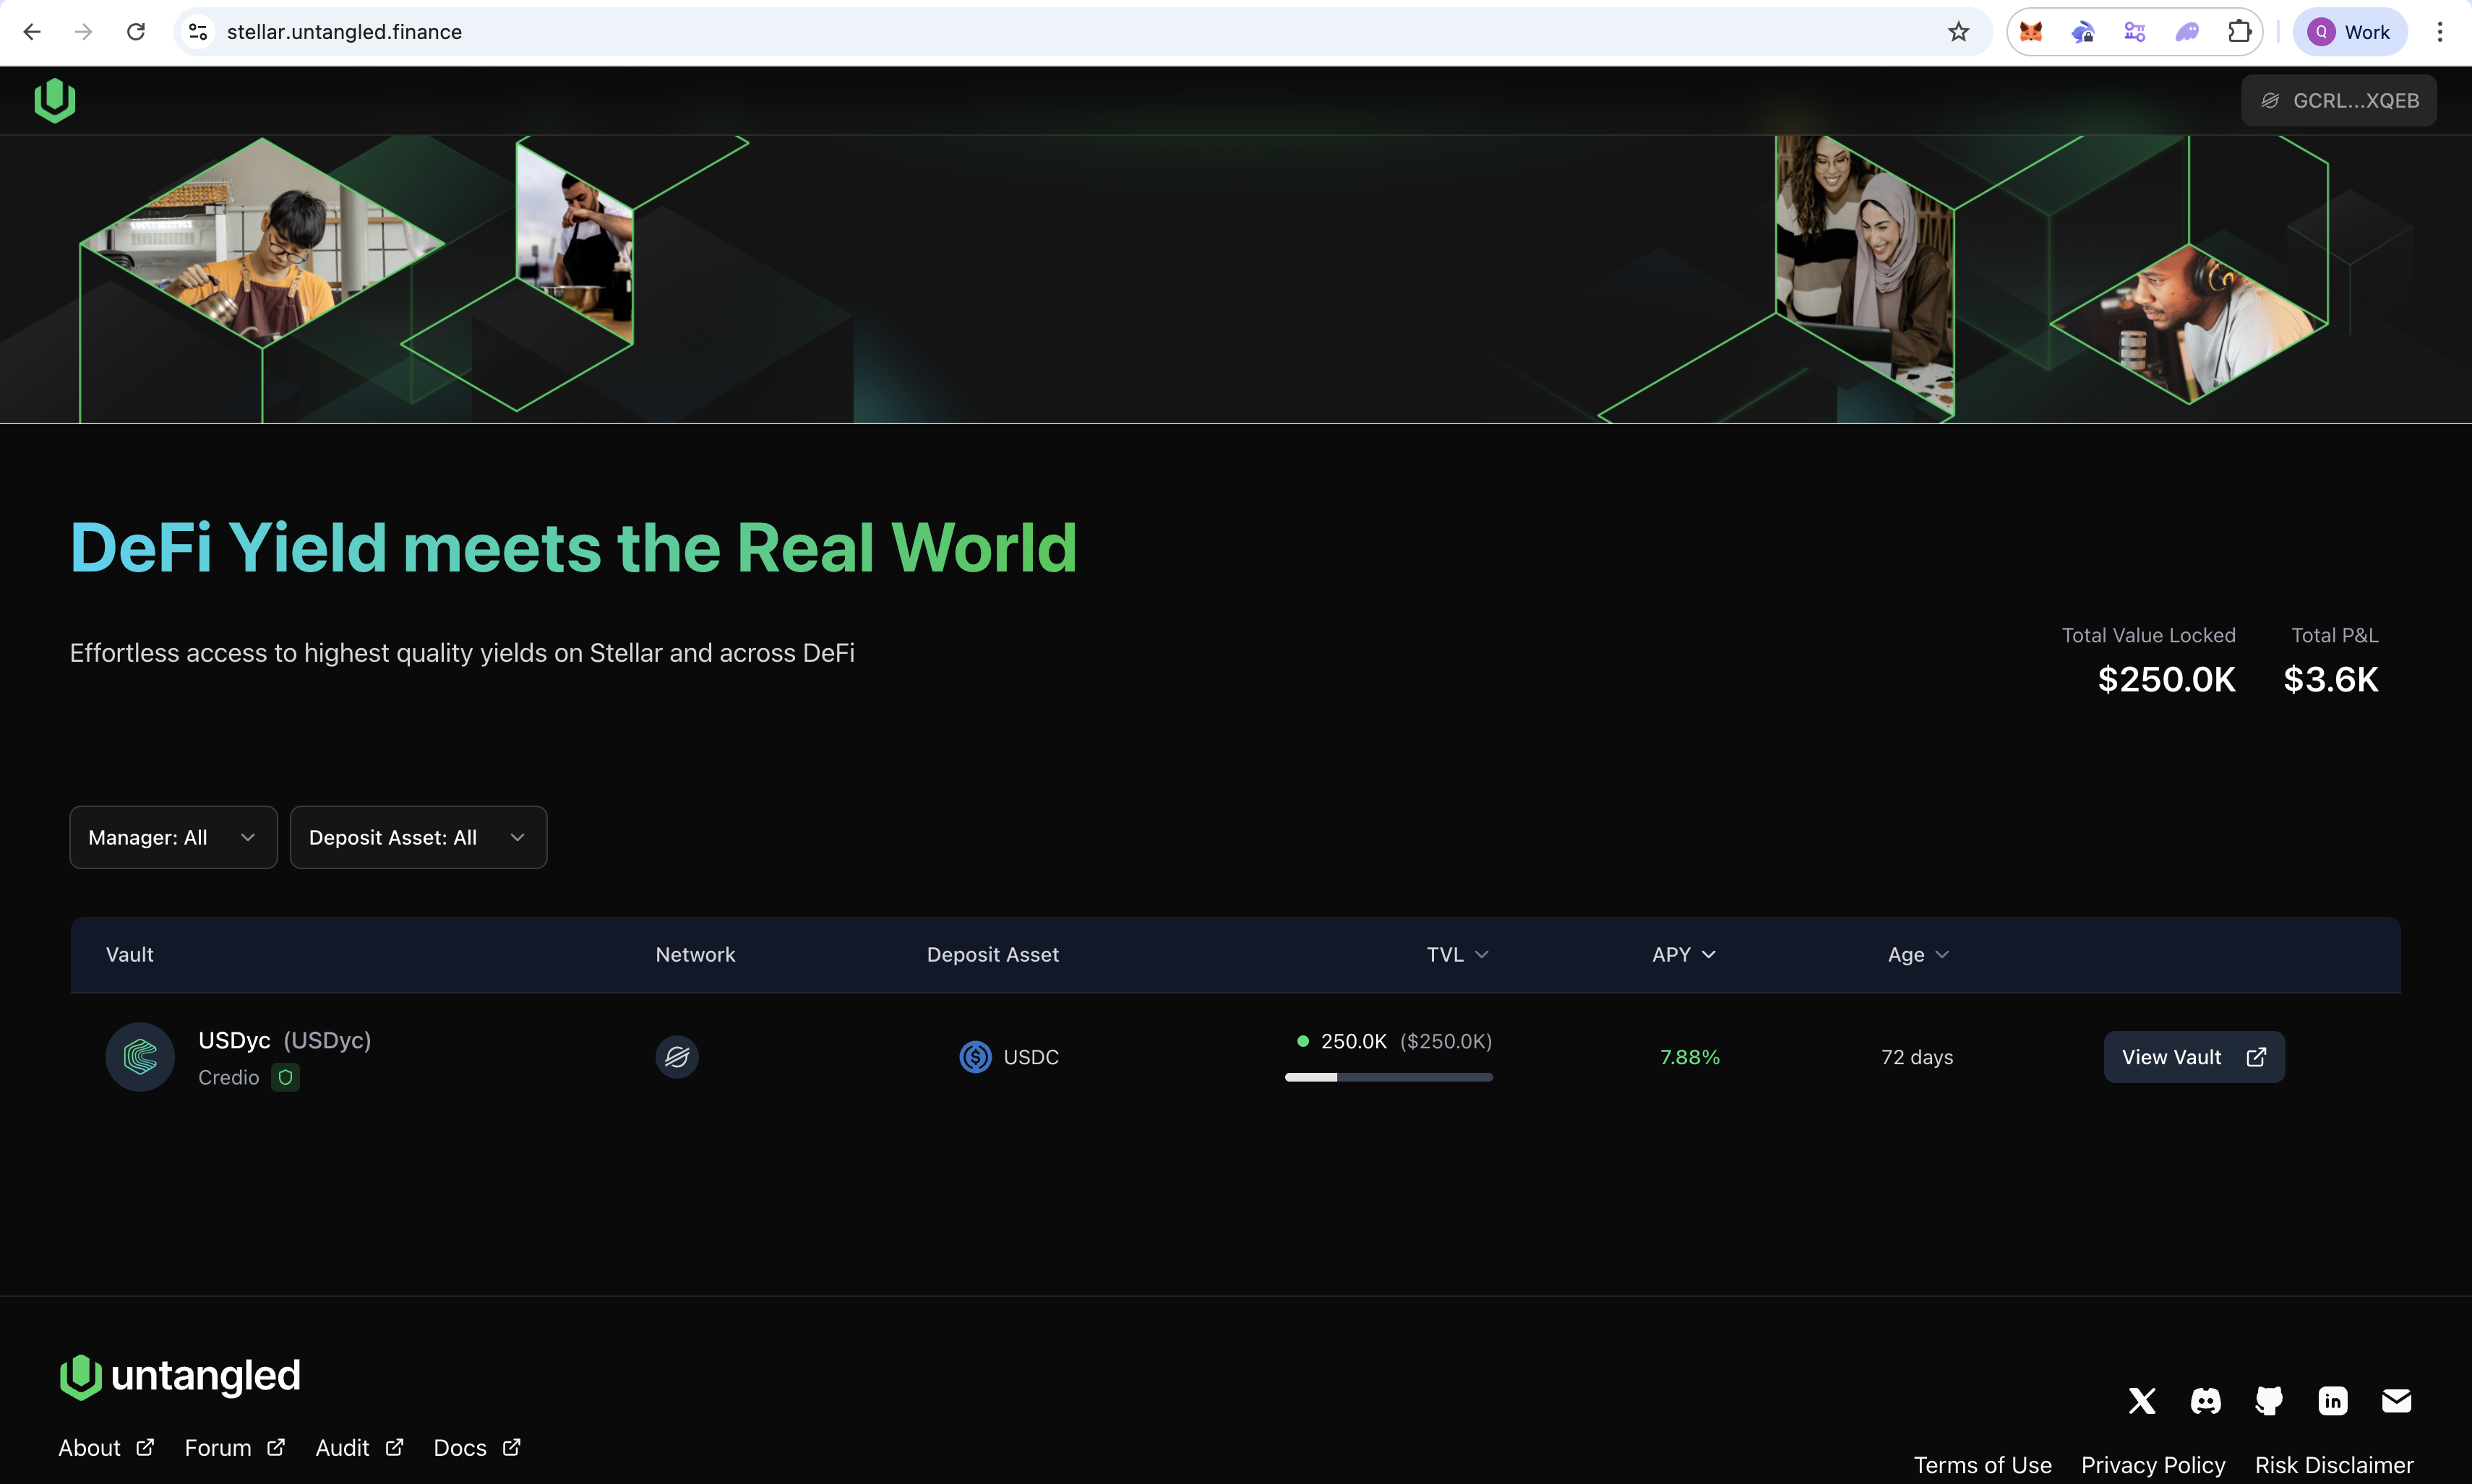Click the USDyc vault logo icon

coord(140,1056)
